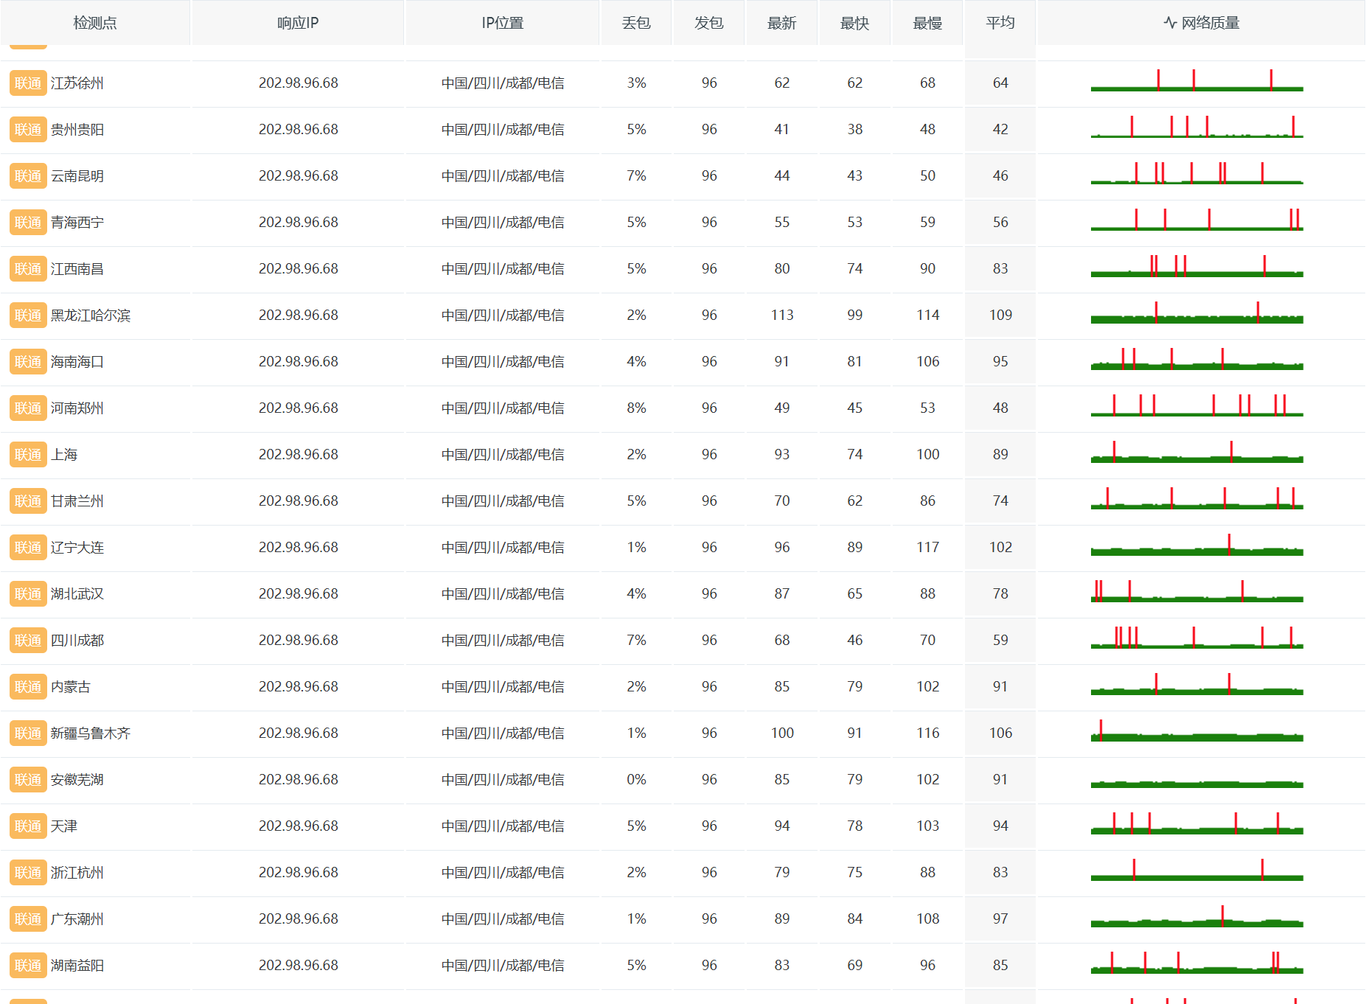This screenshot has height=1004, width=1366.
Task: Click average 102 in 辽宁大连 row
Action: coord(1000,548)
